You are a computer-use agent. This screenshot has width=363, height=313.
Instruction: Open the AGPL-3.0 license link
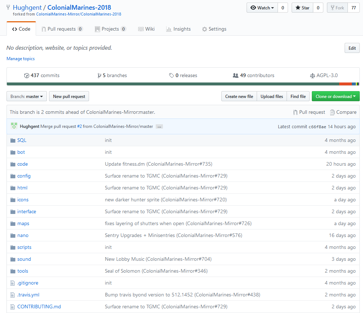324,76
